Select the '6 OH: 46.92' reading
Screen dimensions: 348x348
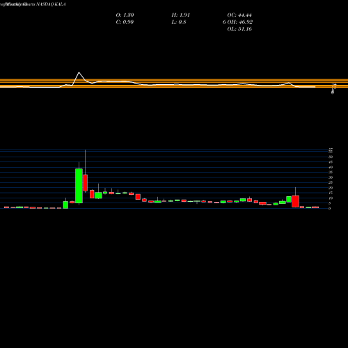237,22
